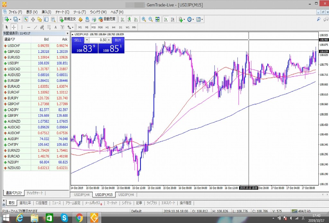Open the lot size dropdown arrow

[86, 40]
